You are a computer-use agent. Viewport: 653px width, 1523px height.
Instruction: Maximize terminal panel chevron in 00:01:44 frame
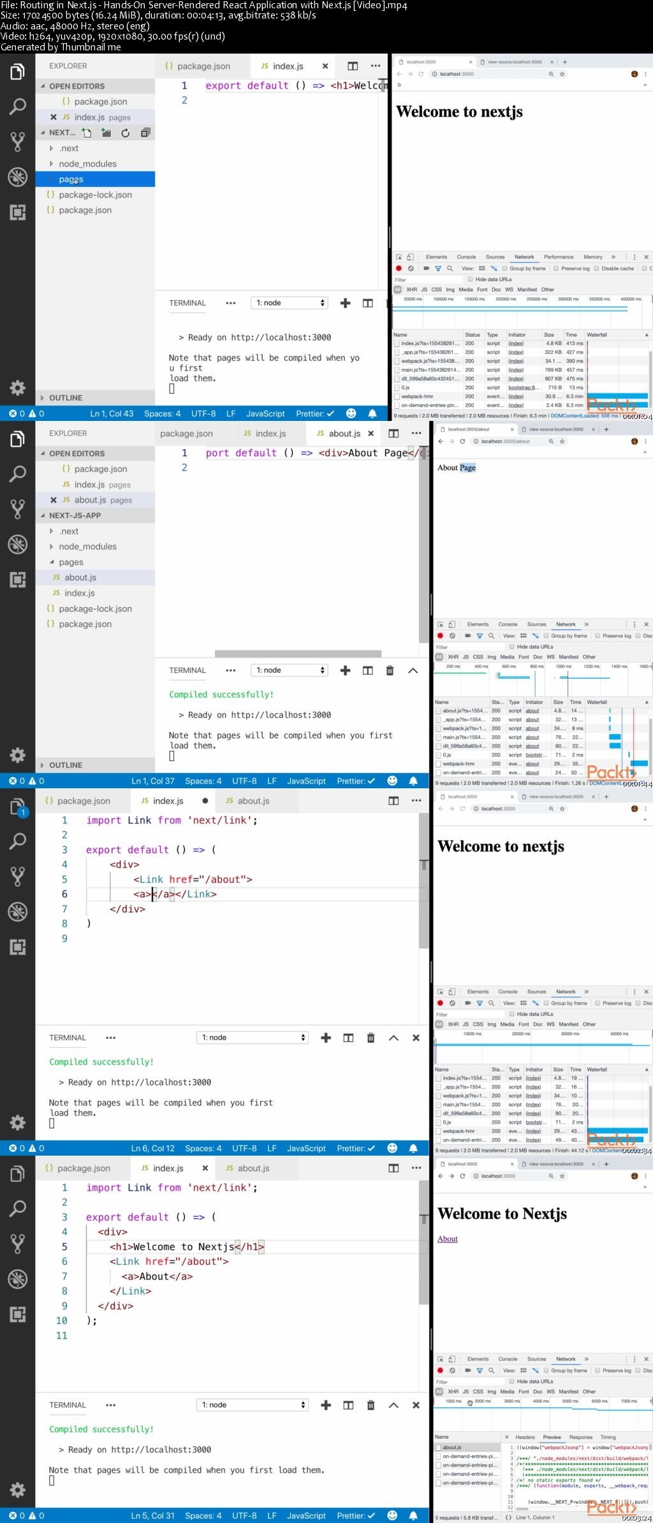tap(413, 670)
